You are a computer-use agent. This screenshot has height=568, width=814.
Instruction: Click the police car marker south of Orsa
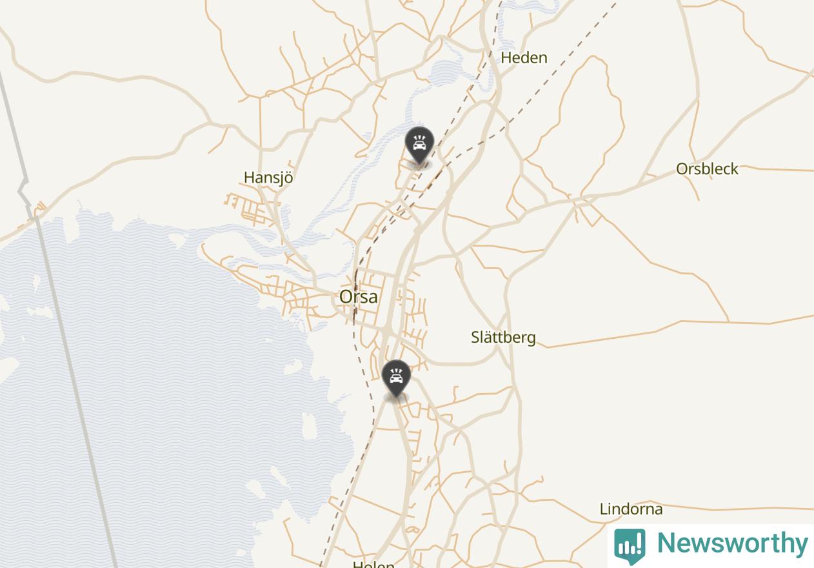coord(396,379)
